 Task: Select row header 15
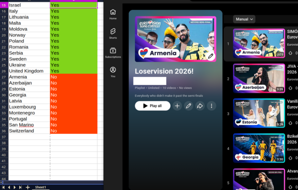(x=4, y=5)
